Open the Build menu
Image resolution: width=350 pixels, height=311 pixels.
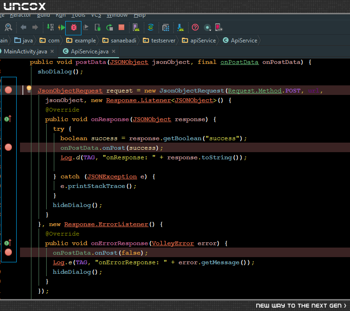(x=43, y=15)
